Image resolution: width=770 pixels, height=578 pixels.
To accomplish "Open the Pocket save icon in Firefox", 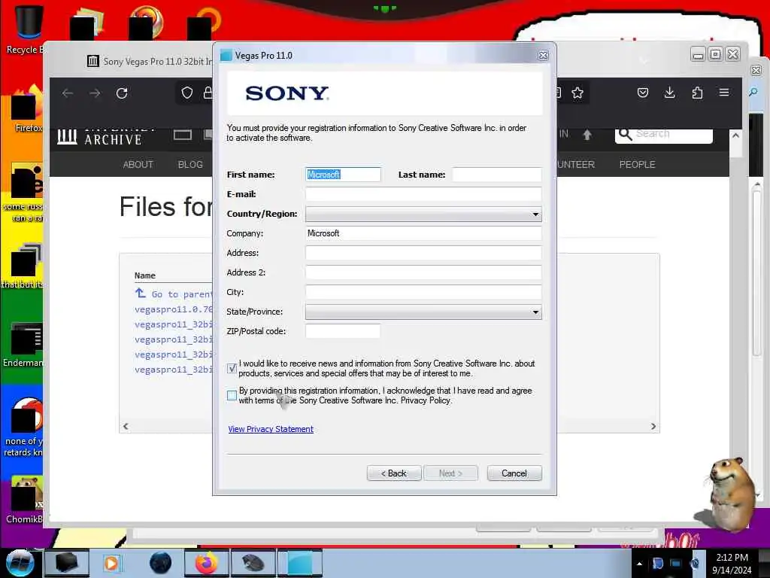I will [643, 93].
